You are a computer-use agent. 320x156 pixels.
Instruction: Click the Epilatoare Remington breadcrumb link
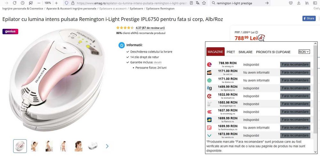pyautogui.click(x=160, y=8)
